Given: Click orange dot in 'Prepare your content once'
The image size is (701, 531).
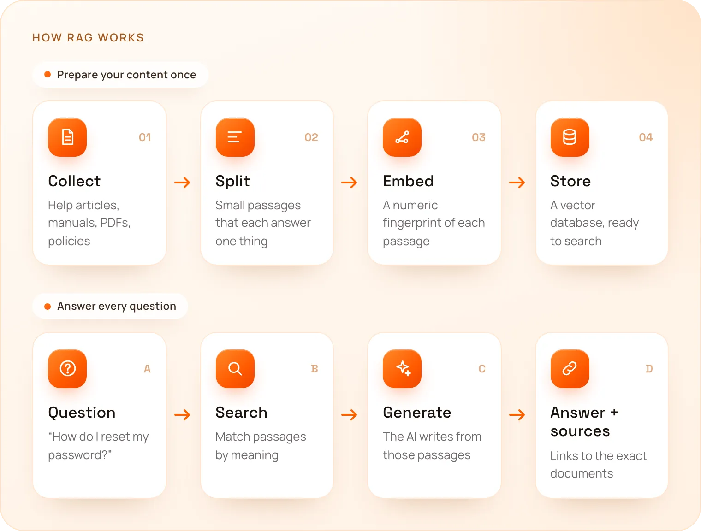Looking at the screenshot, I should (47, 74).
